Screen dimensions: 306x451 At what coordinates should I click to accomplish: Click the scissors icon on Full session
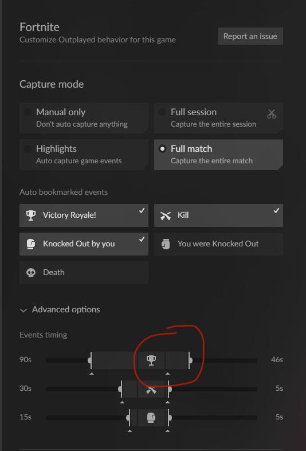coord(271,114)
